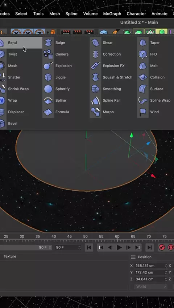Open the World coordinate dropdown
The image size is (174, 308).
(x=150, y=287)
